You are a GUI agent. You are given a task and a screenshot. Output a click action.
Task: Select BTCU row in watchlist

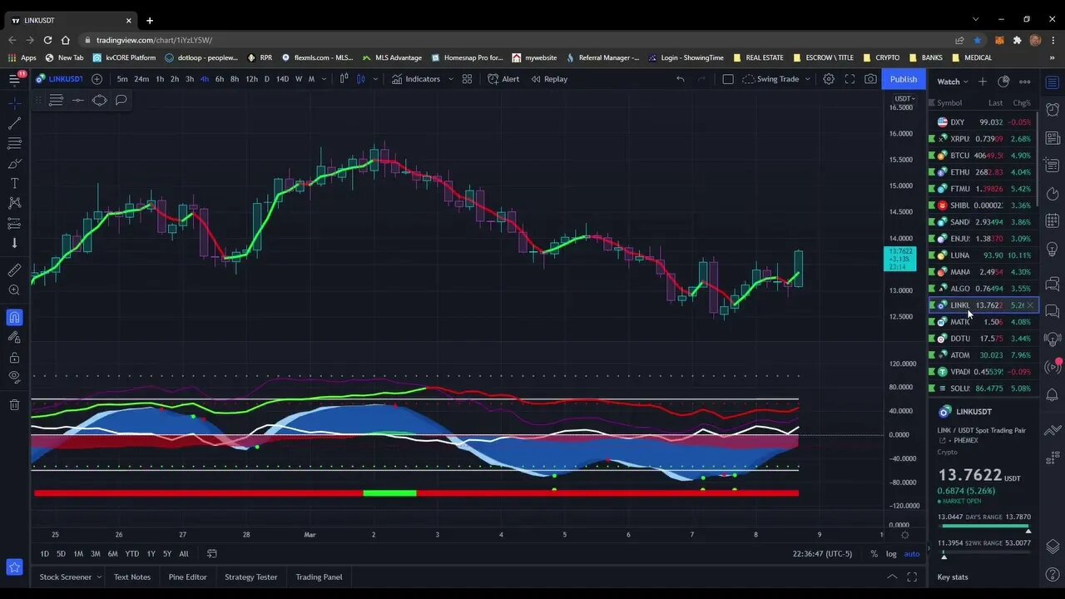(982, 156)
